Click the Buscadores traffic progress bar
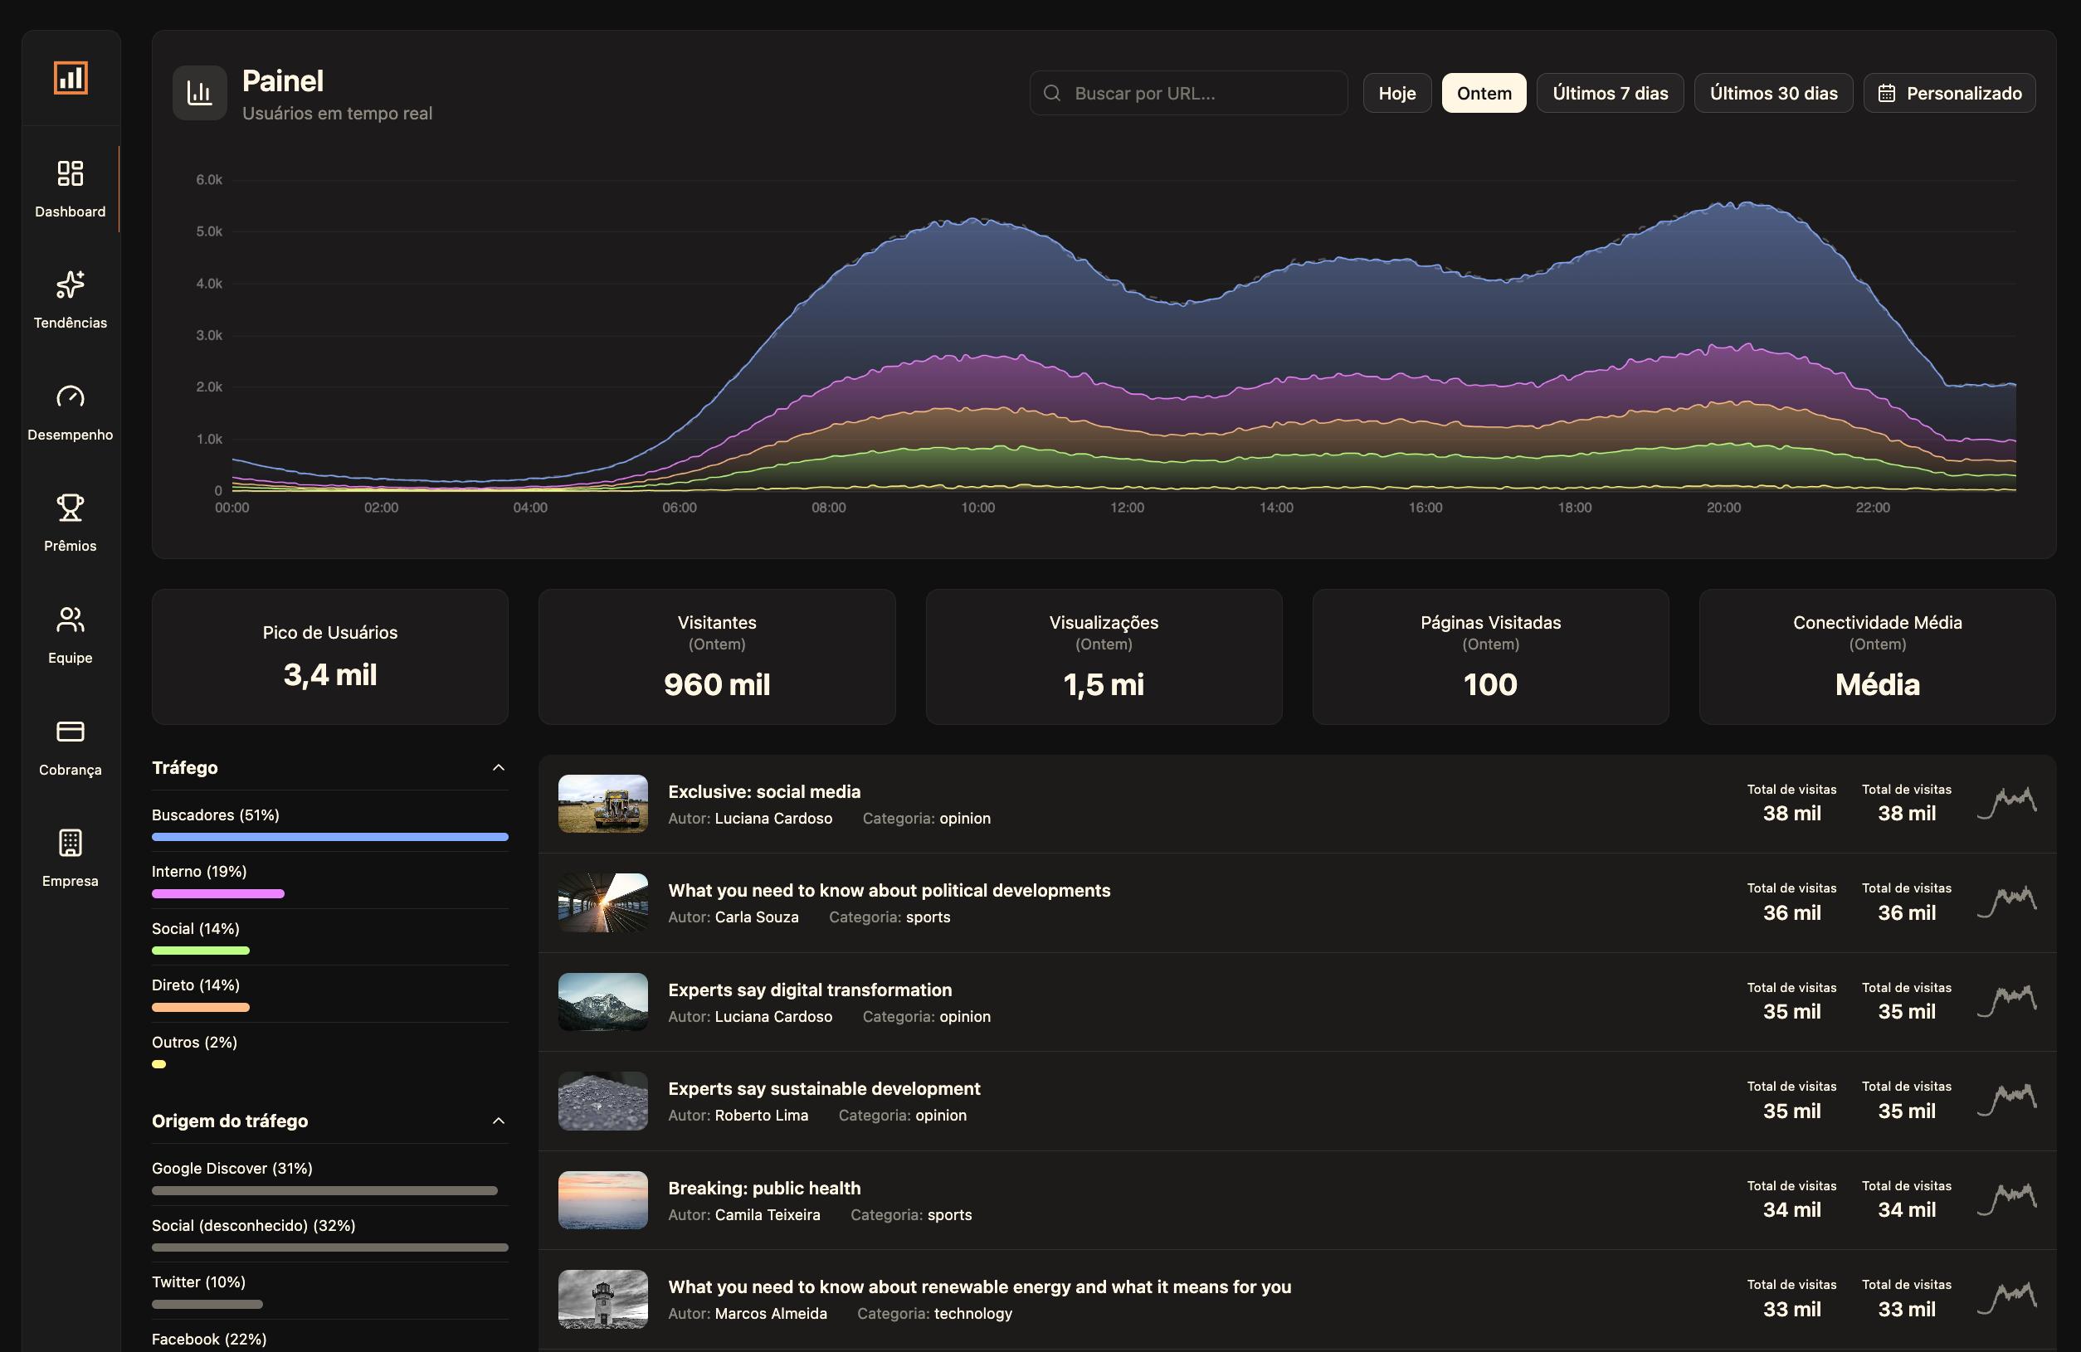 point(329,837)
